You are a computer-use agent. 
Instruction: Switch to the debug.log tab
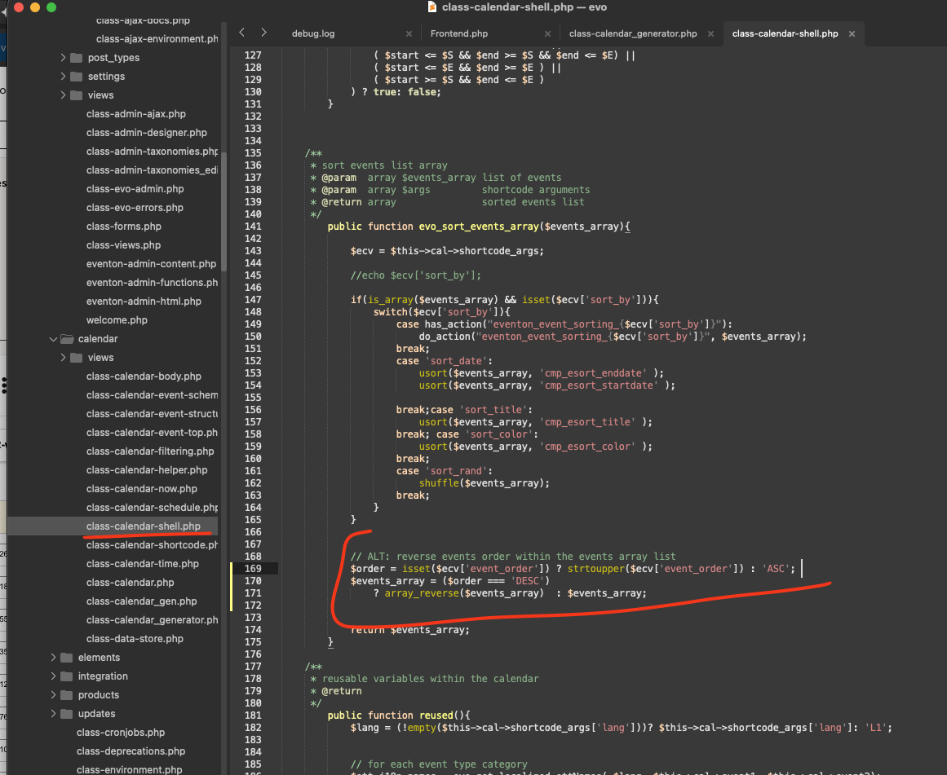pos(313,33)
